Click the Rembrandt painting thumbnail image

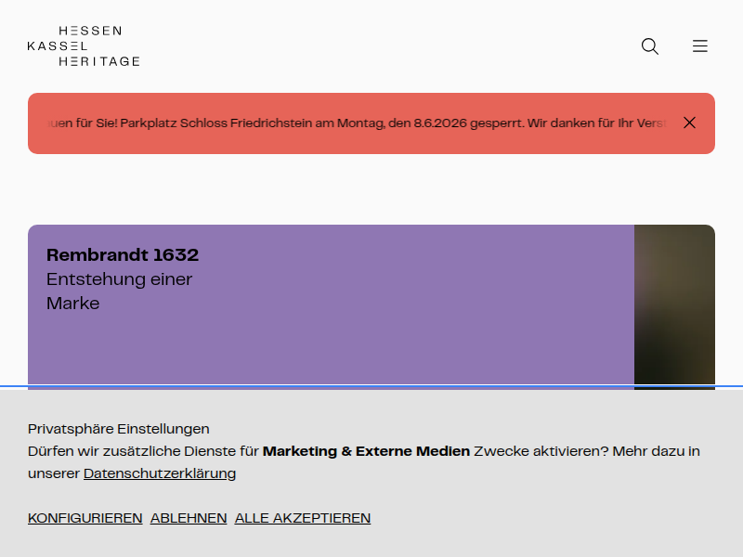[x=674, y=305]
